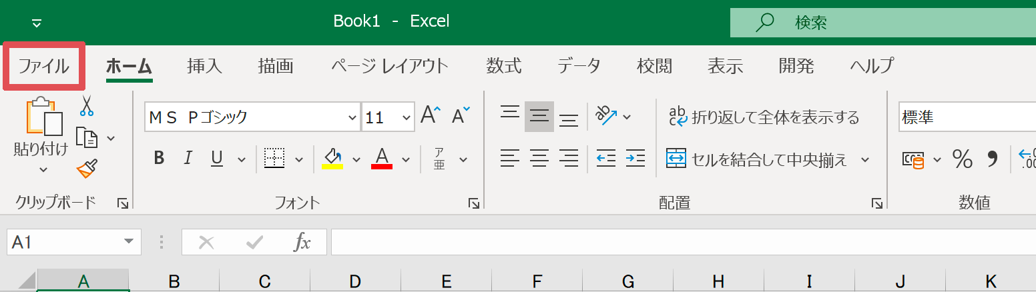Click the Comma Style icon
The width and height of the screenshot is (1036, 292).
(991, 159)
